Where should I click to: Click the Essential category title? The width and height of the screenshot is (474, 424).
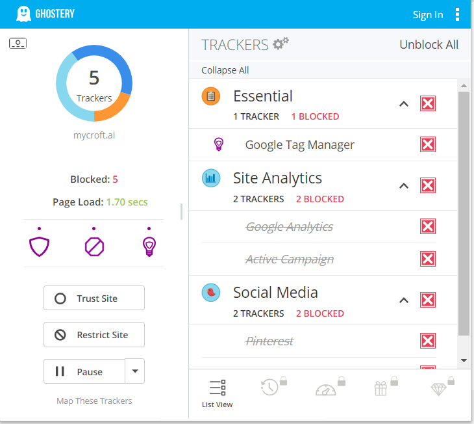click(263, 96)
